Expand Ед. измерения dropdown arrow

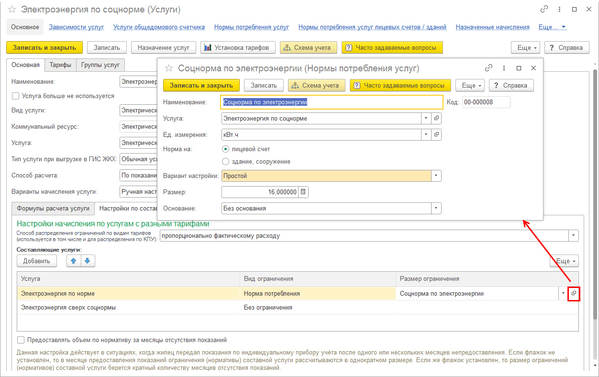(426, 135)
